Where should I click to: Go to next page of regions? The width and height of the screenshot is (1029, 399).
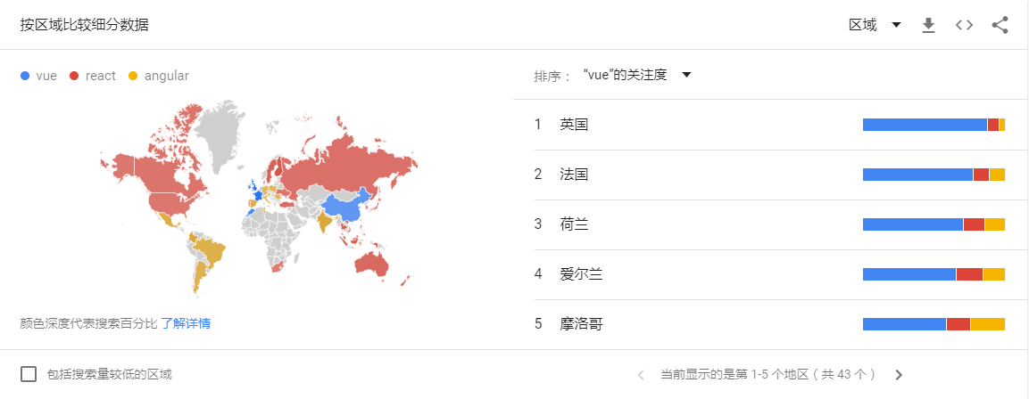(899, 375)
